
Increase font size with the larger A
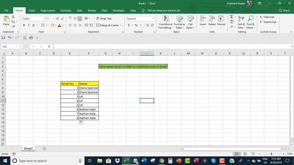coord(57,18)
